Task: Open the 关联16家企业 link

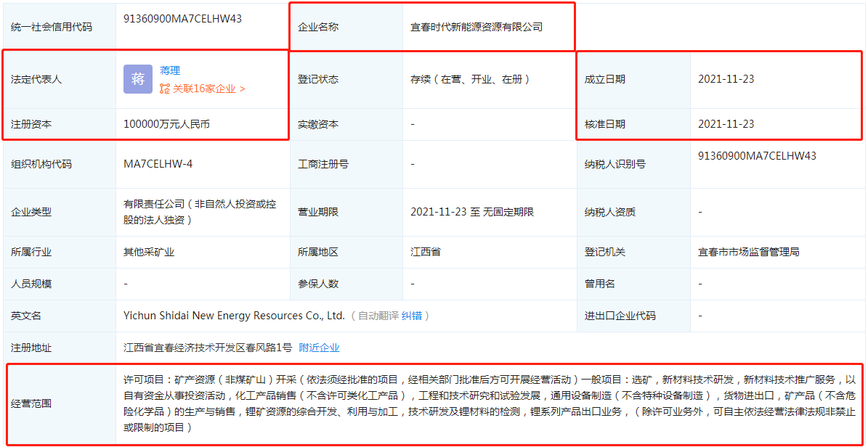Action: pyautogui.click(x=208, y=89)
